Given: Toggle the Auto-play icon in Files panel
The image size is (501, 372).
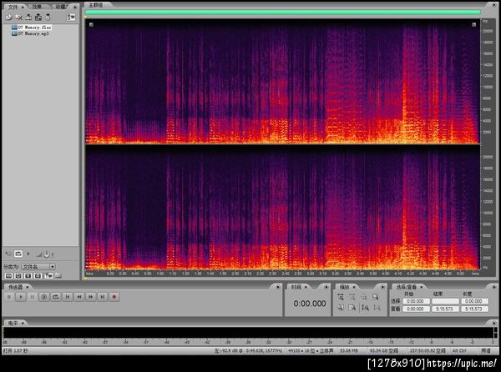Looking at the screenshot, I should click(8, 254).
